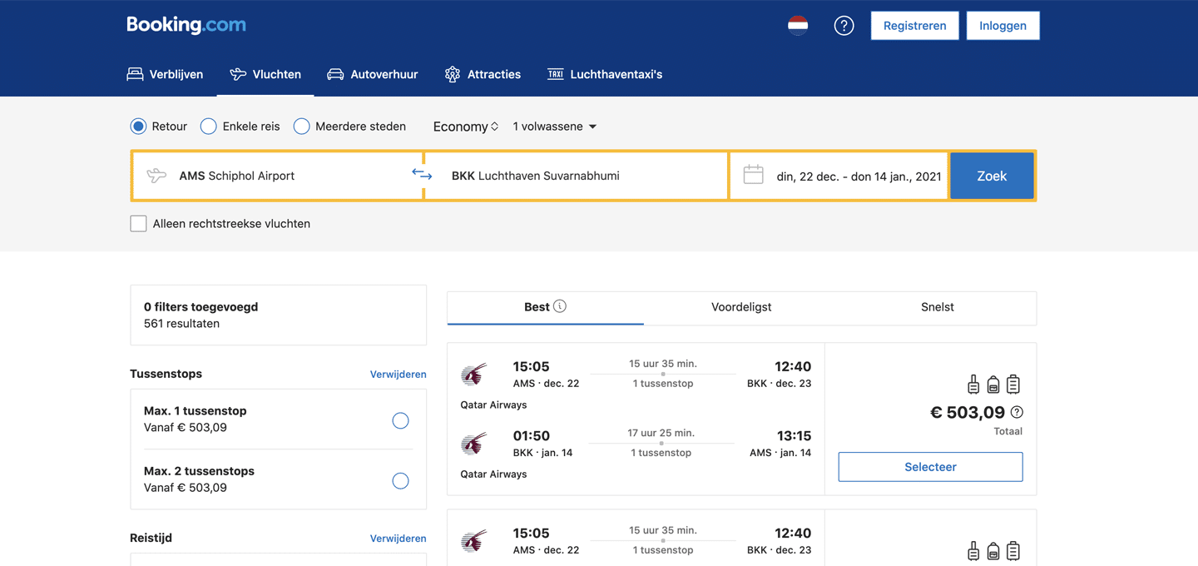This screenshot has height=566, width=1198.
Task: Start the search with the Zoek button
Action: tap(992, 176)
